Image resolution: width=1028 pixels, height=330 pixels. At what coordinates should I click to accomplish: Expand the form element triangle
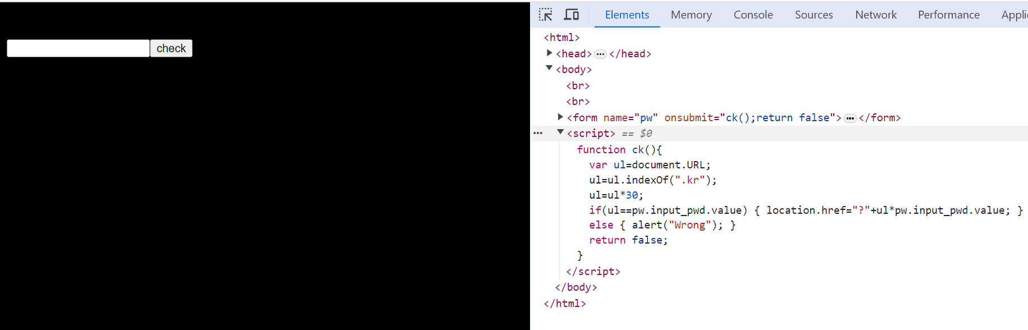pos(560,117)
